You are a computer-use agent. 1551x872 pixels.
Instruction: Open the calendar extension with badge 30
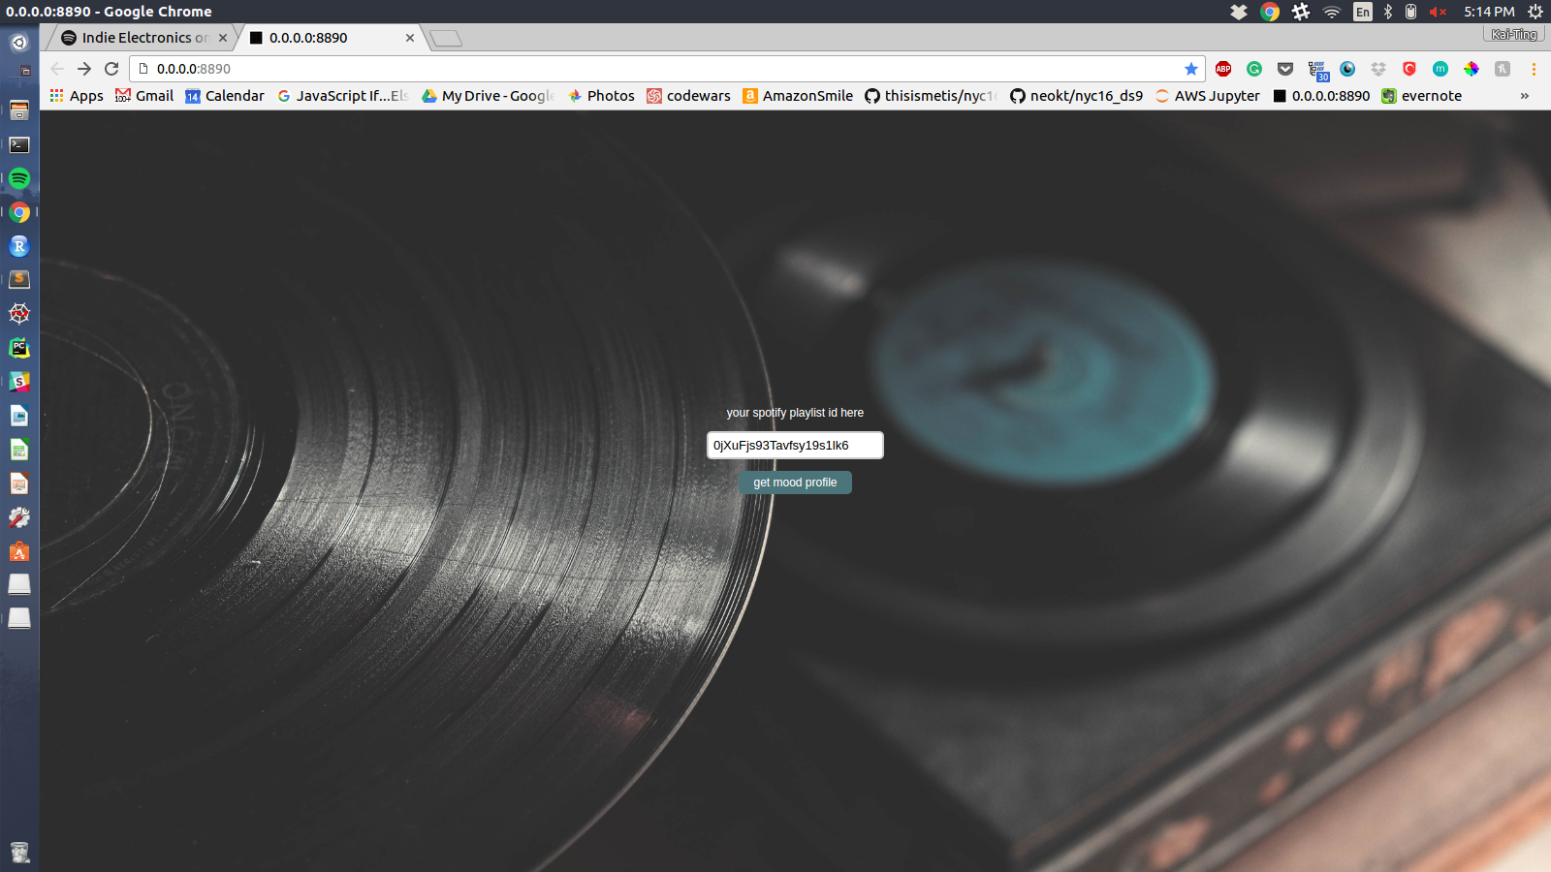(1317, 70)
